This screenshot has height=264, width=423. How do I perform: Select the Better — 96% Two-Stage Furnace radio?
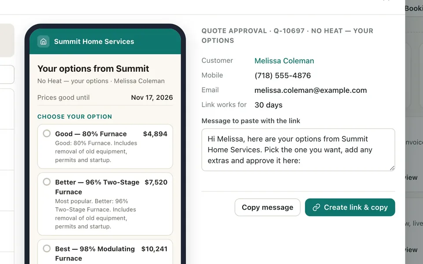(x=47, y=182)
